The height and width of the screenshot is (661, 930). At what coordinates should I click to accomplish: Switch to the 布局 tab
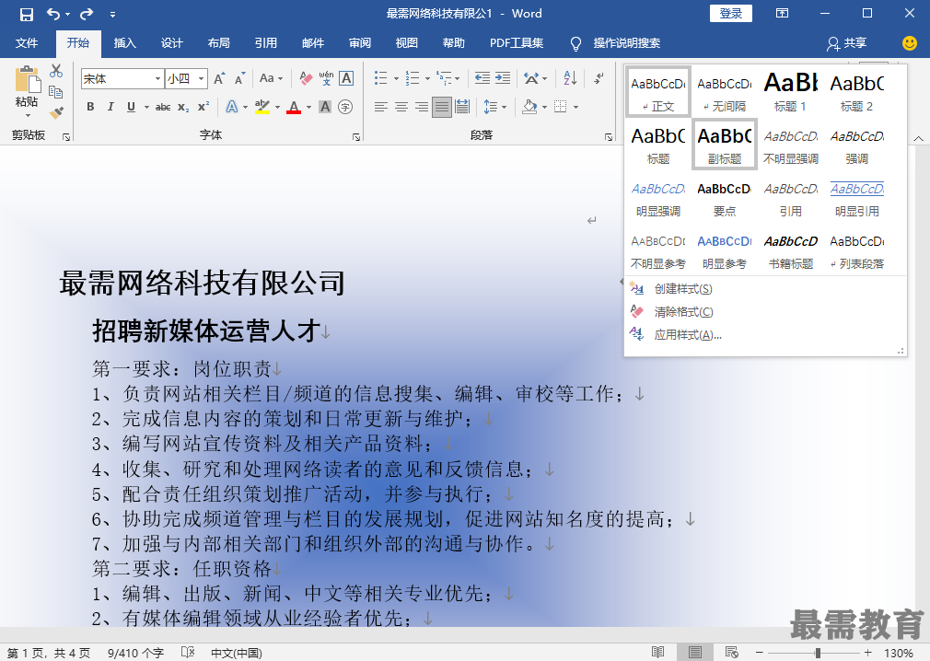pos(219,43)
